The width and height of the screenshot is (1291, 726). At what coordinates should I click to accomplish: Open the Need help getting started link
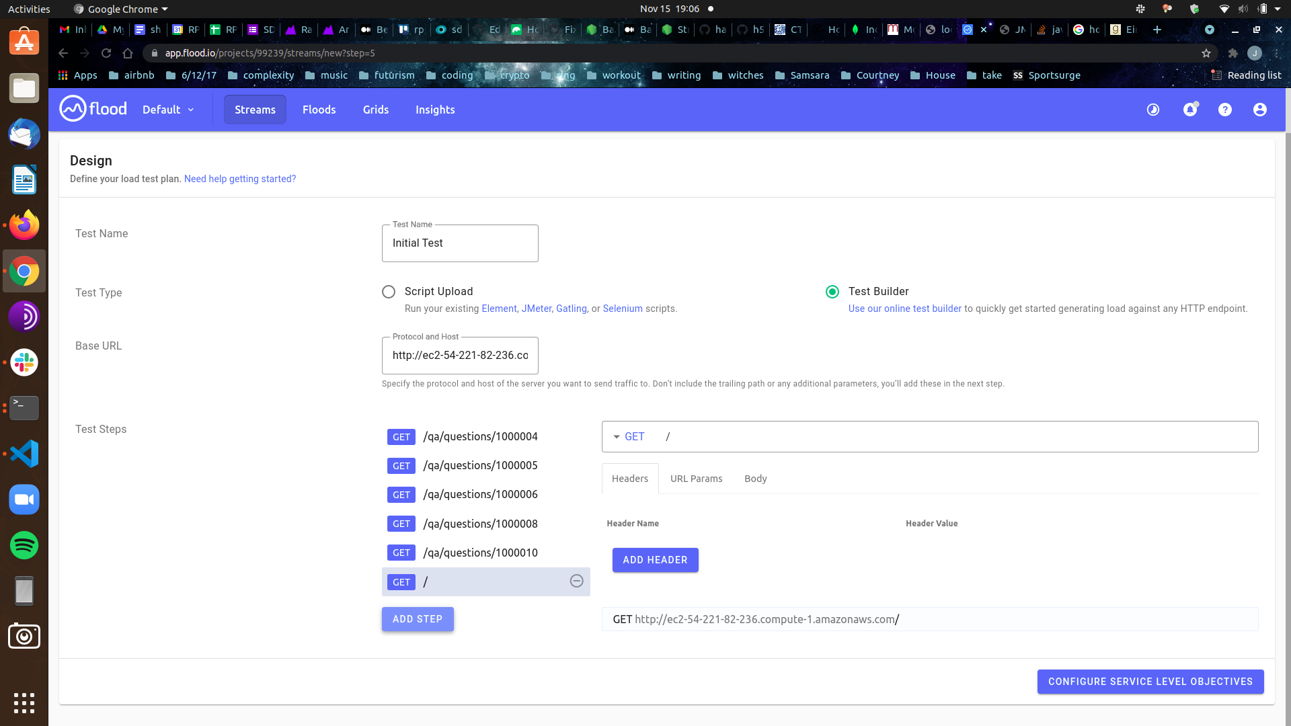coord(239,178)
